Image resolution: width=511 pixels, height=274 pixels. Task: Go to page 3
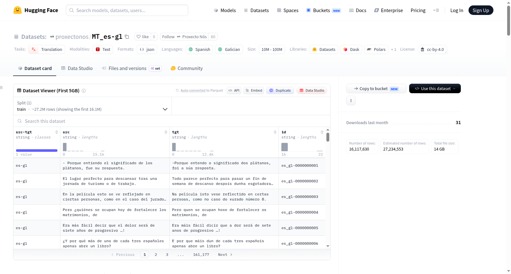[167, 255]
